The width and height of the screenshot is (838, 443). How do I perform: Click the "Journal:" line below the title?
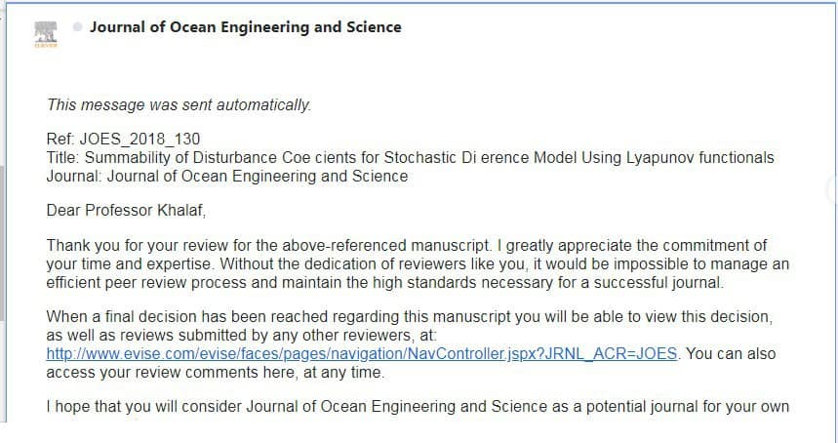coord(226,176)
